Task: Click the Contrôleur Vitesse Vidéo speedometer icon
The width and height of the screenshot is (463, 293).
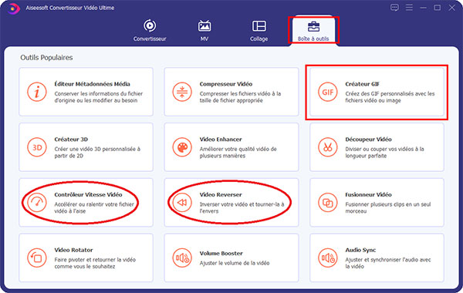Action: (x=37, y=203)
